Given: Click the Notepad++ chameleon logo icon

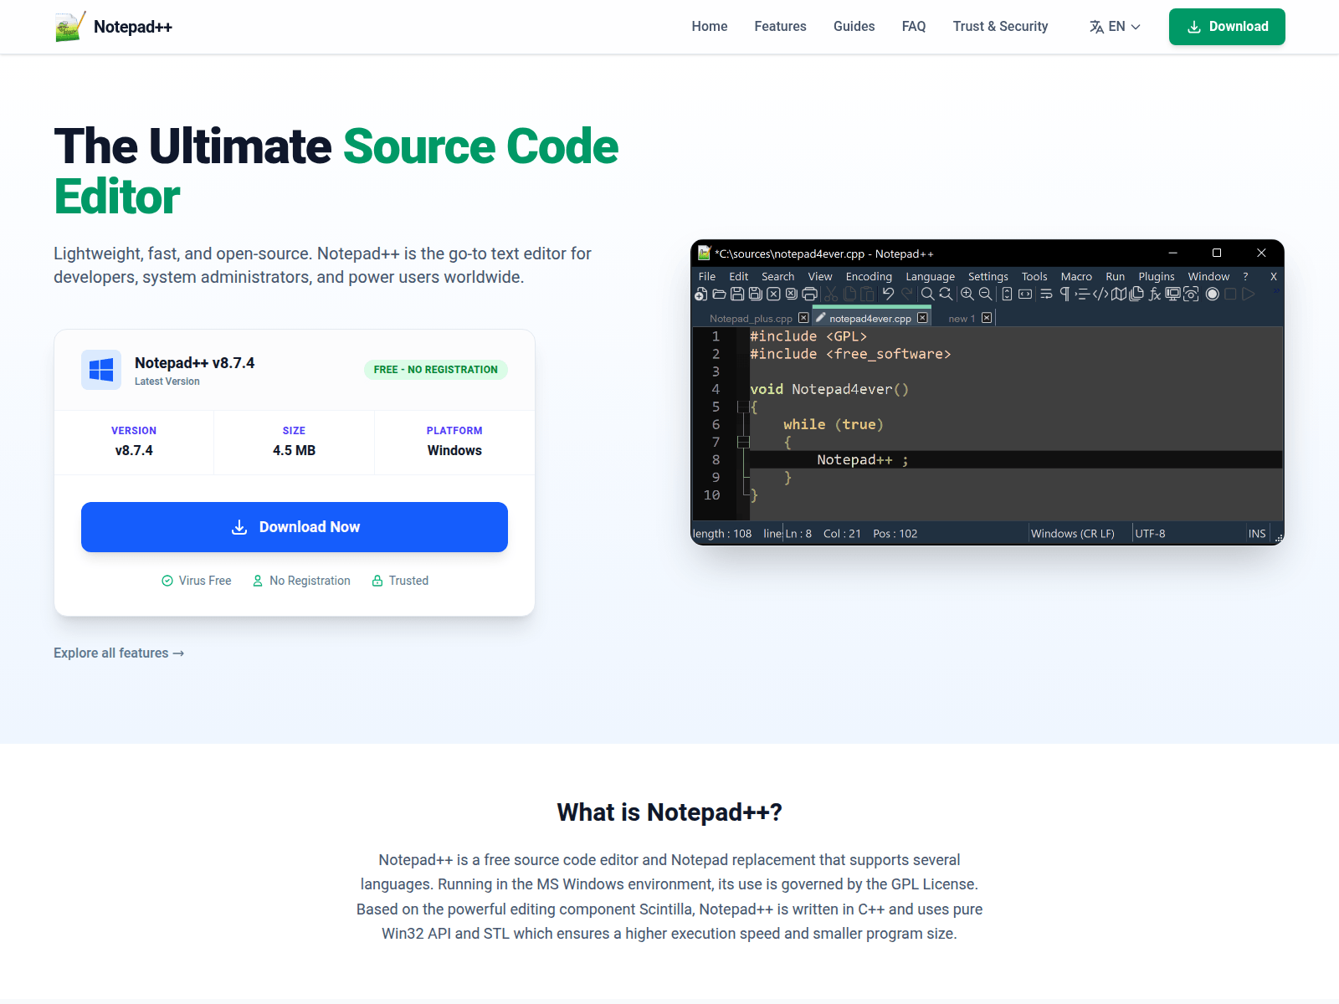Looking at the screenshot, I should pyautogui.click(x=70, y=27).
